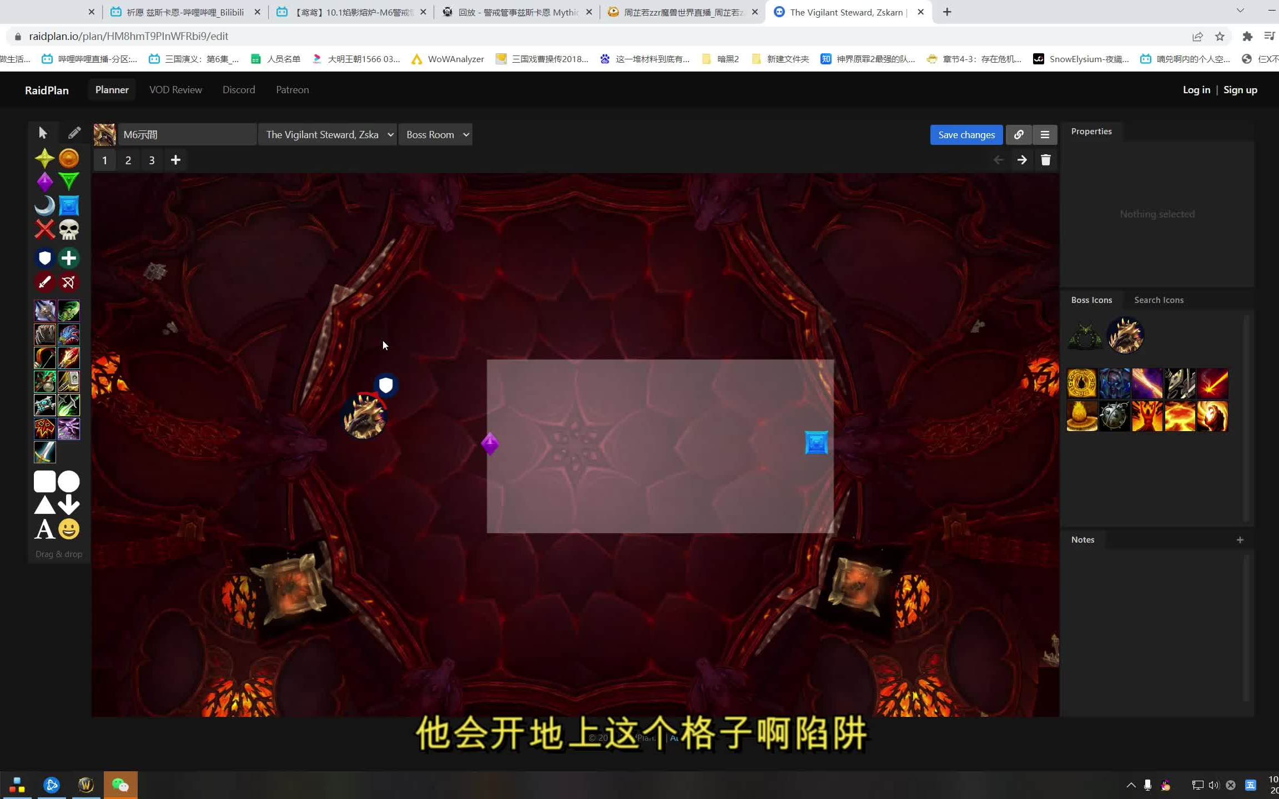Screen dimensions: 1279x799
Task: Select the cursor/select tool
Action: point(42,133)
